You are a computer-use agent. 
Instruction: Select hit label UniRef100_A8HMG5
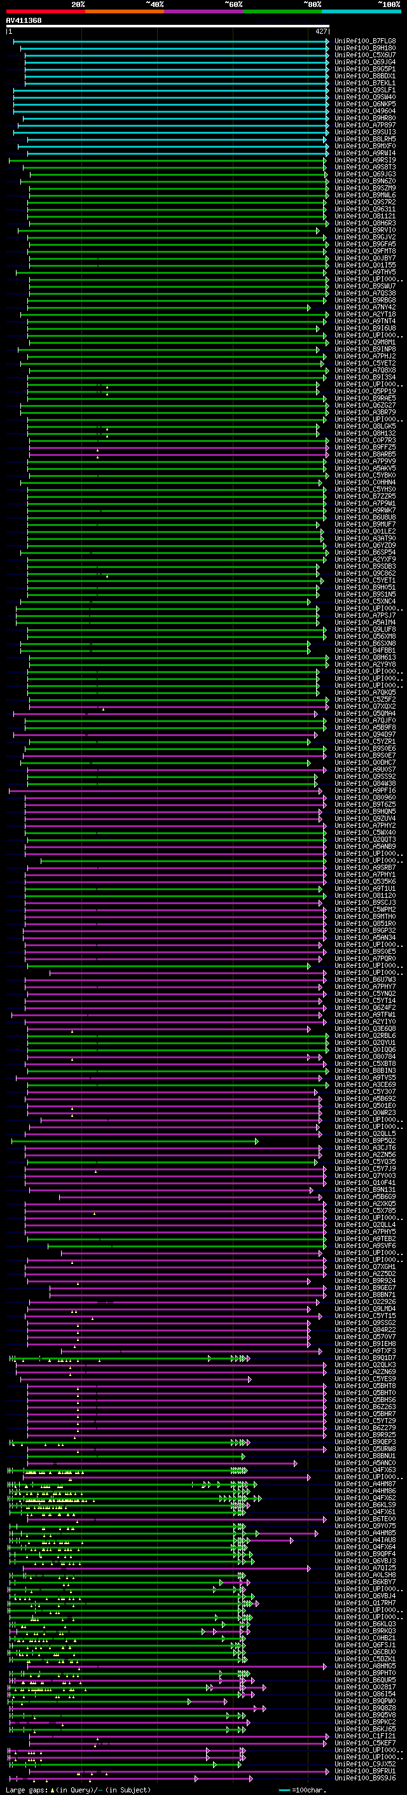[365, 1665]
